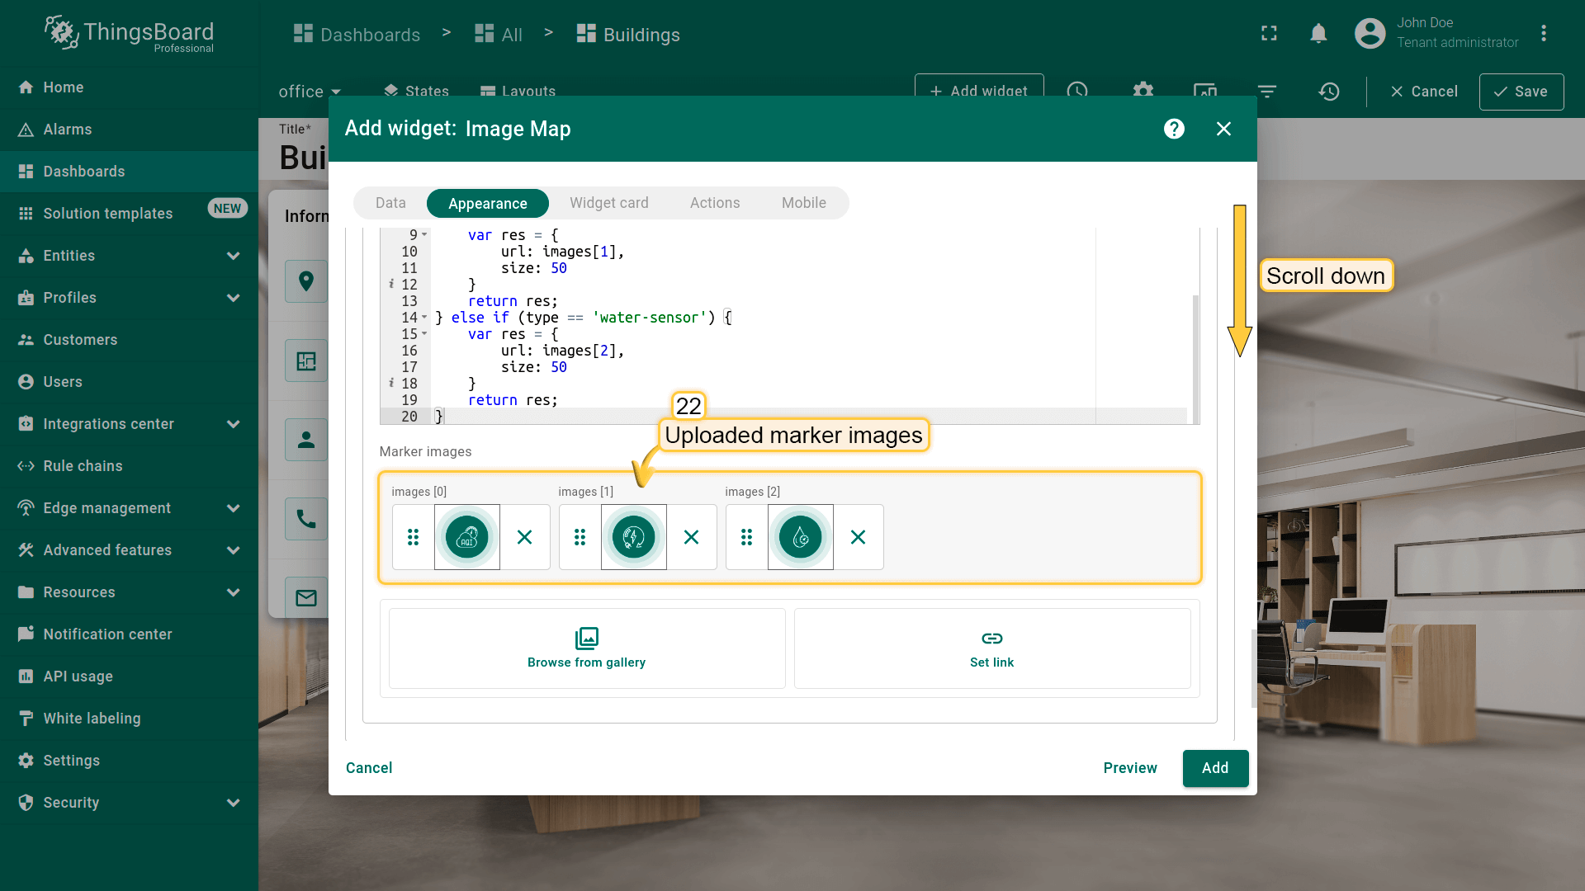Click the Preview button

[x=1129, y=768]
